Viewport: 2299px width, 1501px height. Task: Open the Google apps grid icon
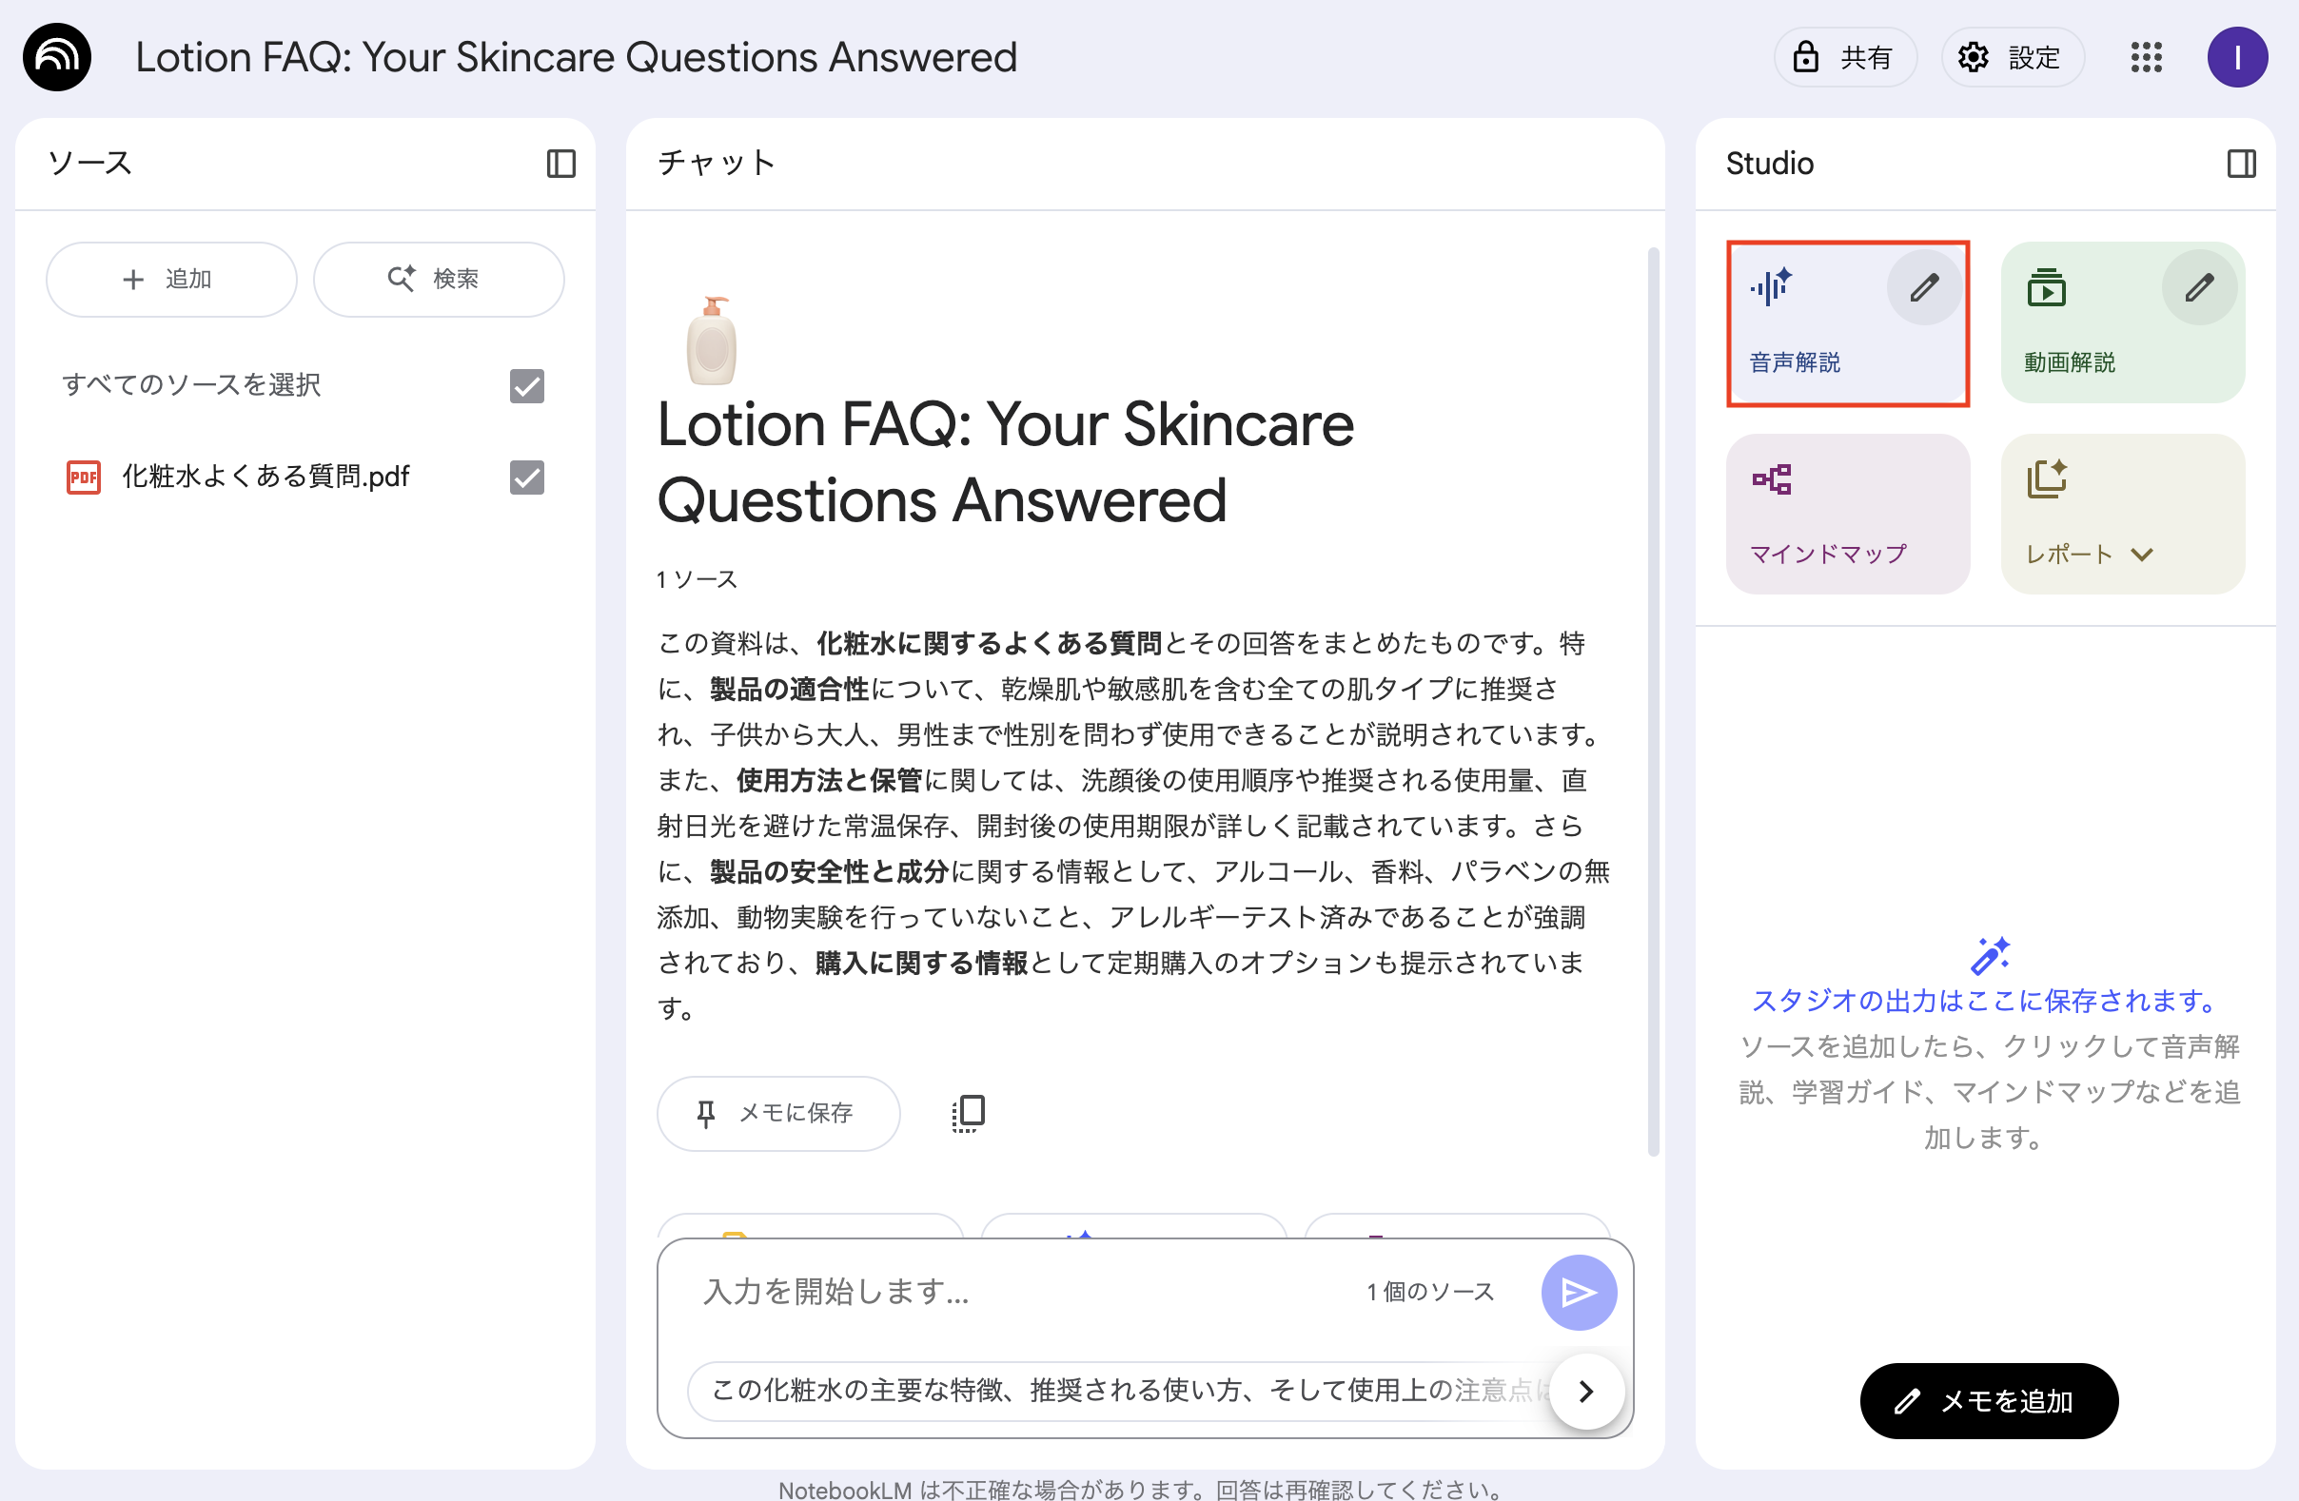click(2146, 57)
